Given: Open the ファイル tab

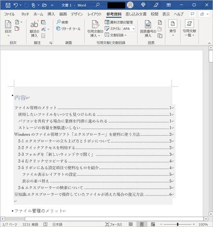Looking at the screenshot, I should point(9,14).
